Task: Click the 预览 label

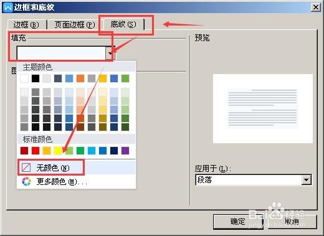Action: coord(202,38)
